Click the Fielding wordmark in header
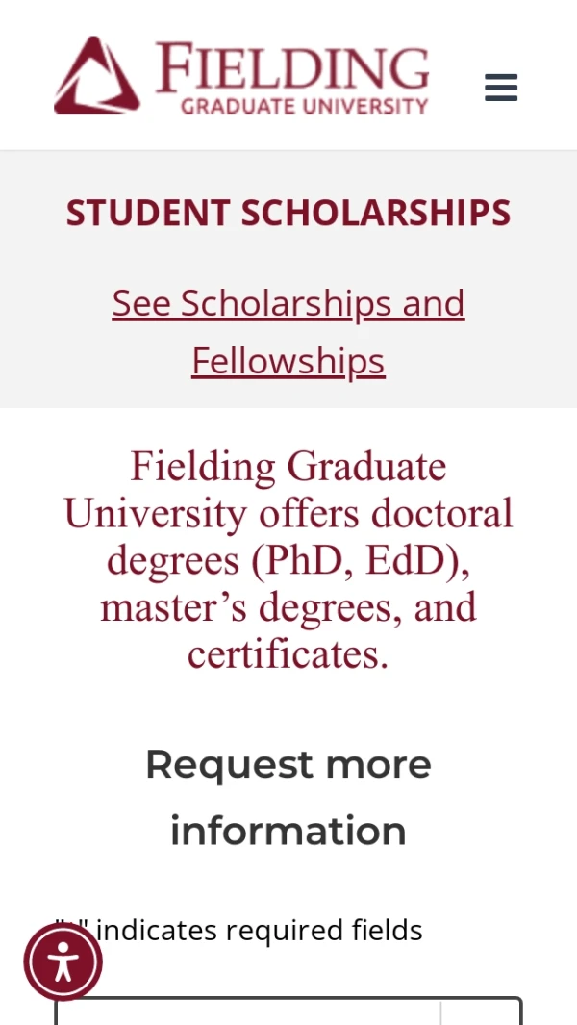577x1025 pixels. (292, 65)
